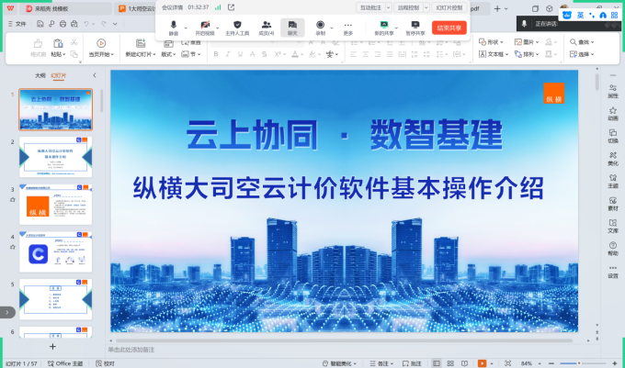625x368 pixels.
Task: Open 动画 animation pane in right sidebar
Action: coord(612,112)
